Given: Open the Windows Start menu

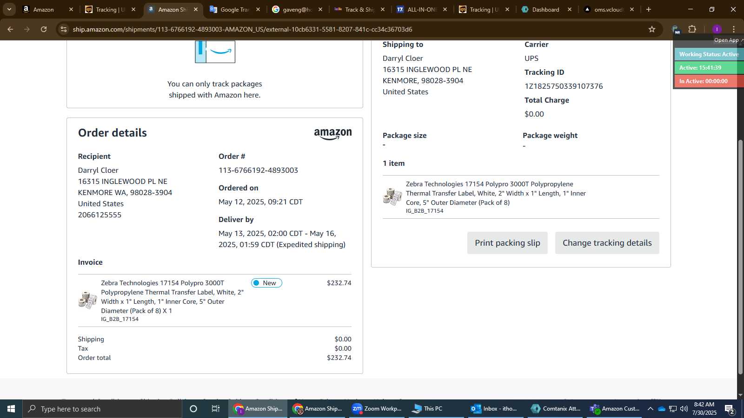Looking at the screenshot, I should 11,409.
